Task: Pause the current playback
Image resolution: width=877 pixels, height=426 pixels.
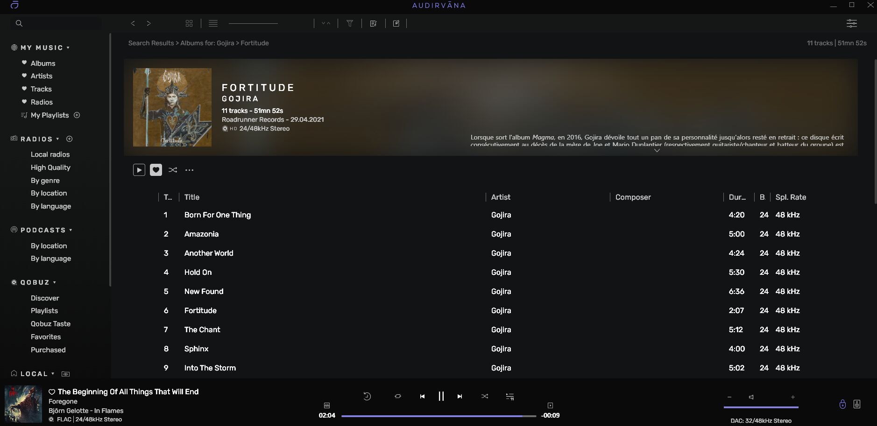Action: click(x=441, y=396)
